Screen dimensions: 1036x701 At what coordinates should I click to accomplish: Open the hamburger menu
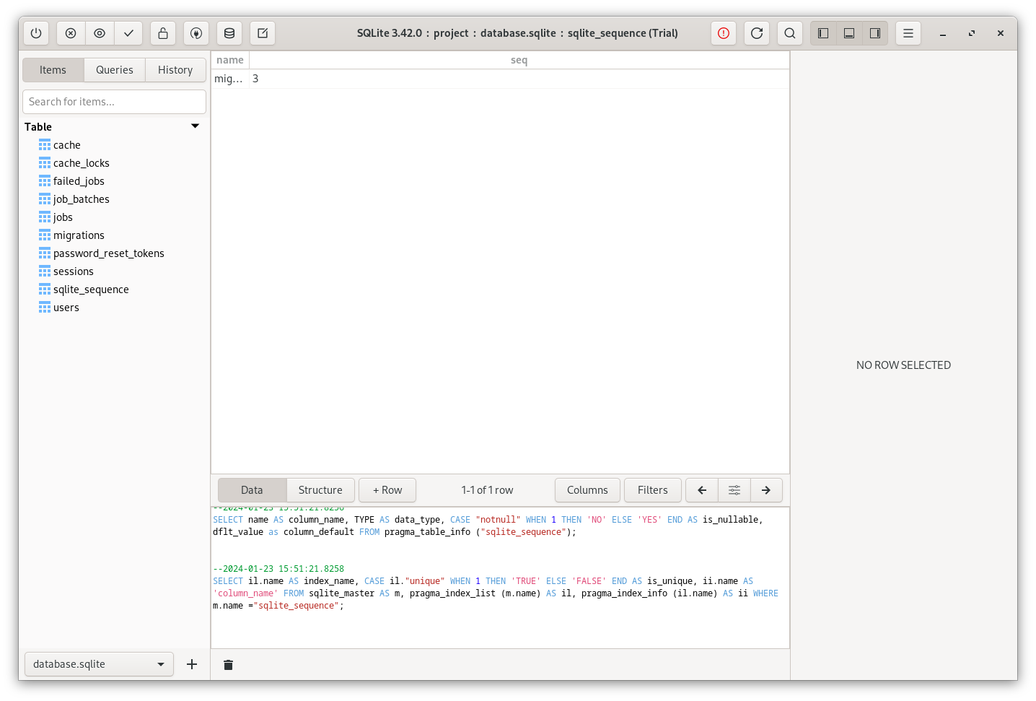(x=908, y=33)
